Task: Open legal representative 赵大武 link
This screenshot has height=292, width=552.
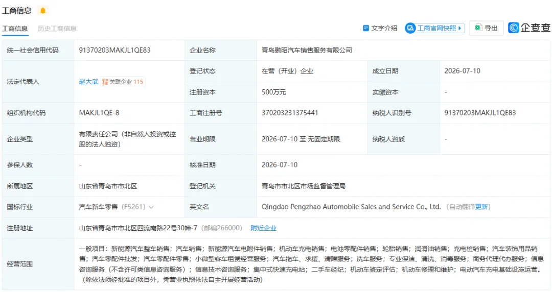Action: pos(89,82)
